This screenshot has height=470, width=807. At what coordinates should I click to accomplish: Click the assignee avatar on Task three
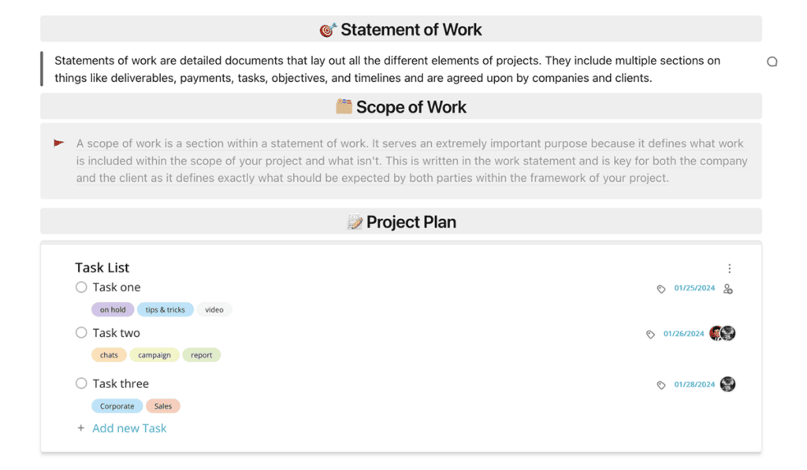pos(727,384)
